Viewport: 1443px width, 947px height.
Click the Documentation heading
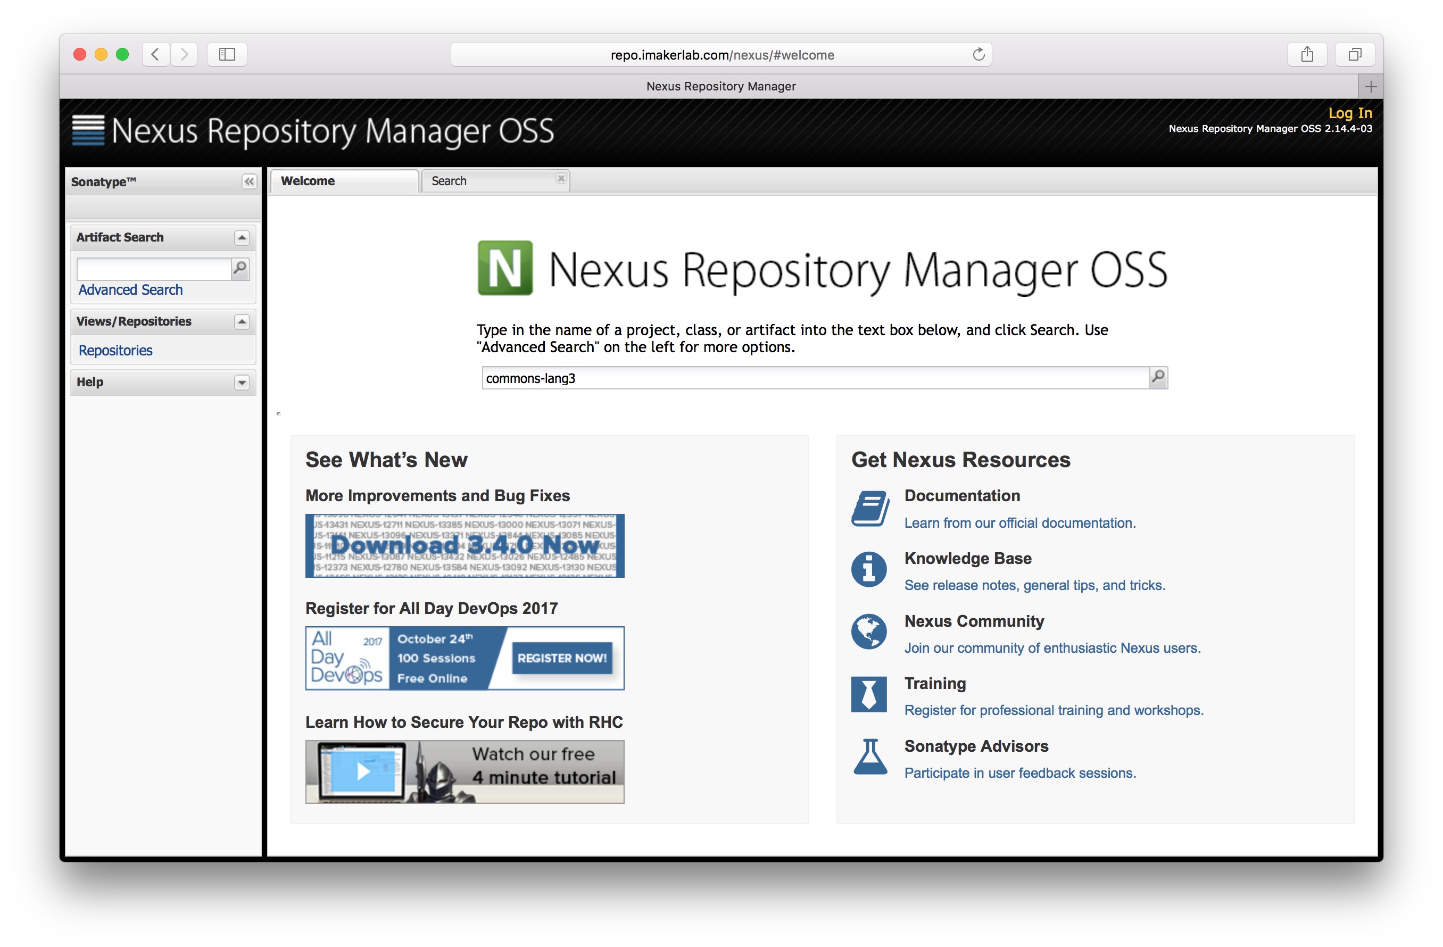pos(961,495)
